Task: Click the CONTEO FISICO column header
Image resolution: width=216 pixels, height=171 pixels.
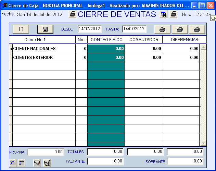Action: 107,40
